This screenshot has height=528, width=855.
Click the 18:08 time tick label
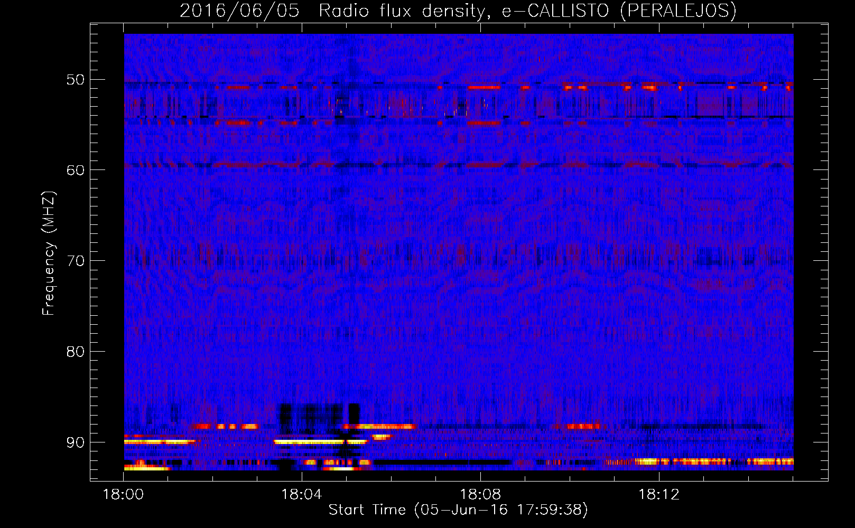(480, 495)
